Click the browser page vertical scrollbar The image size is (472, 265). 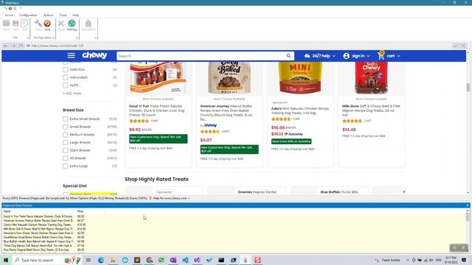(468, 87)
